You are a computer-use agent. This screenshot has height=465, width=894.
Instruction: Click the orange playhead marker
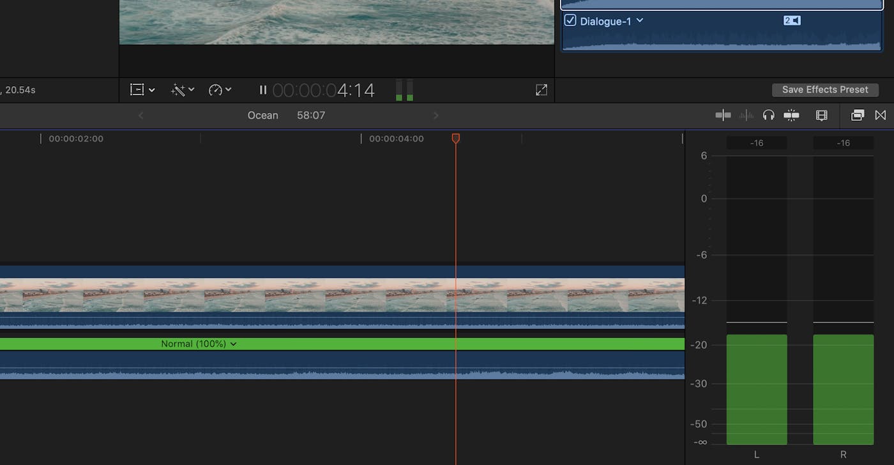(455, 138)
